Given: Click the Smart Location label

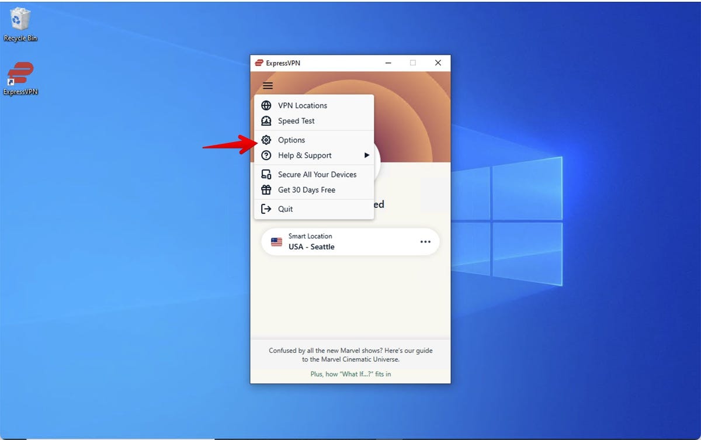Looking at the screenshot, I should click(310, 236).
